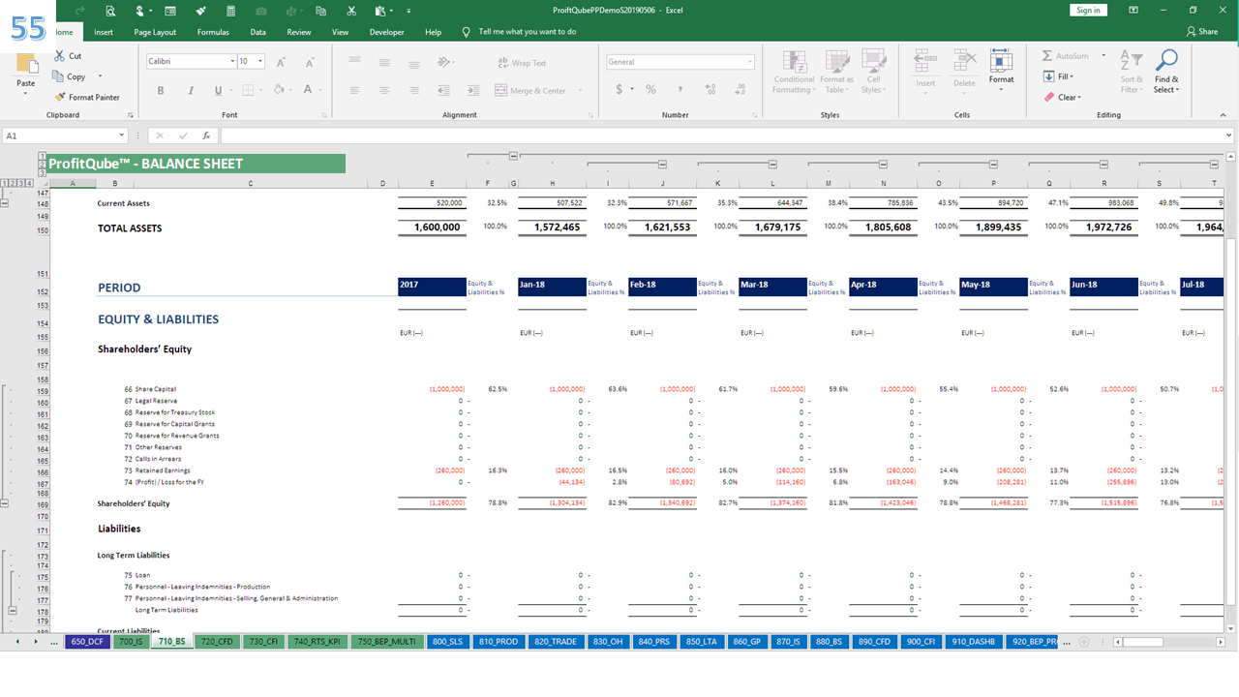The image size is (1239, 697).
Task: Click the Comma Style icon
Action: [680, 89]
